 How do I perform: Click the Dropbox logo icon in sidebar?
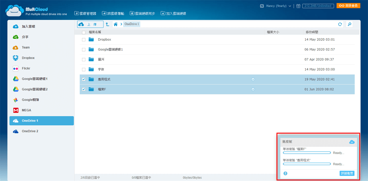click(16, 58)
